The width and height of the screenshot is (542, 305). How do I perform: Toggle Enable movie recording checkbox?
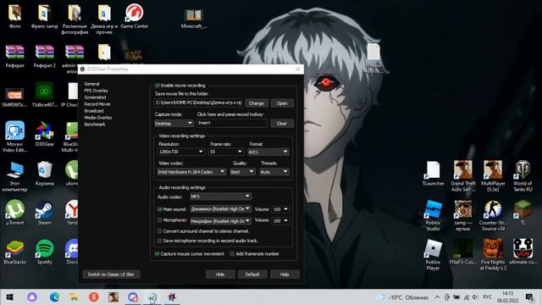[x=158, y=86]
